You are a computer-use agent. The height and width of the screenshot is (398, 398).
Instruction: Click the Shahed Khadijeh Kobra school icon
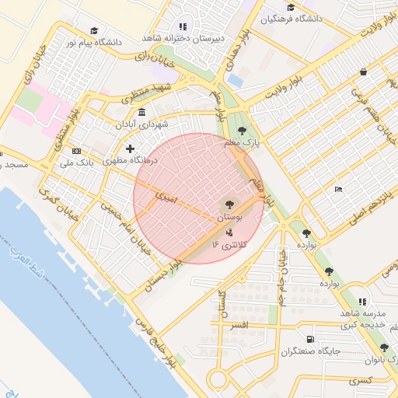(362, 302)
